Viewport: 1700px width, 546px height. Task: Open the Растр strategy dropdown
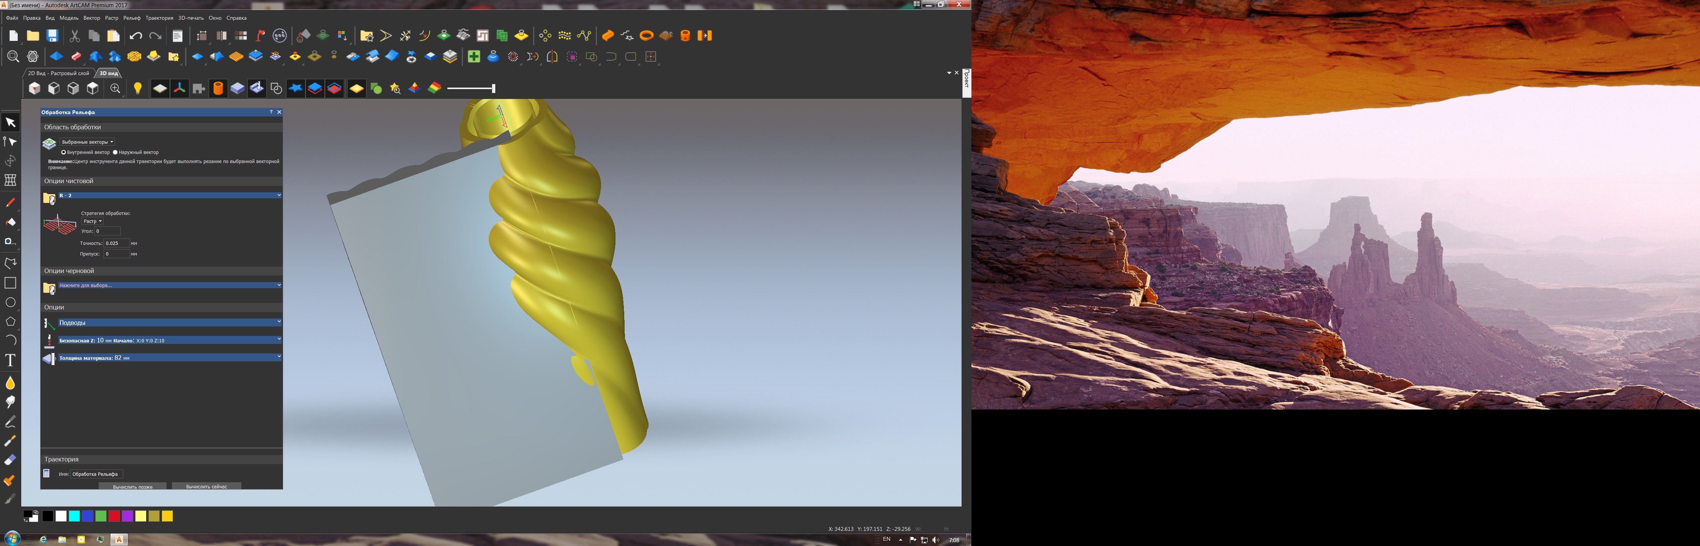tap(92, 221)
